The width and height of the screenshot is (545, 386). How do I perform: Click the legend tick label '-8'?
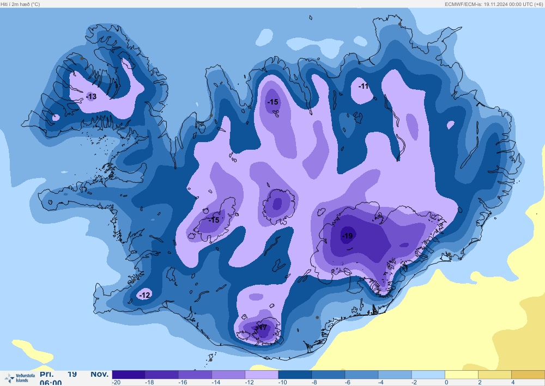[314, 383]
